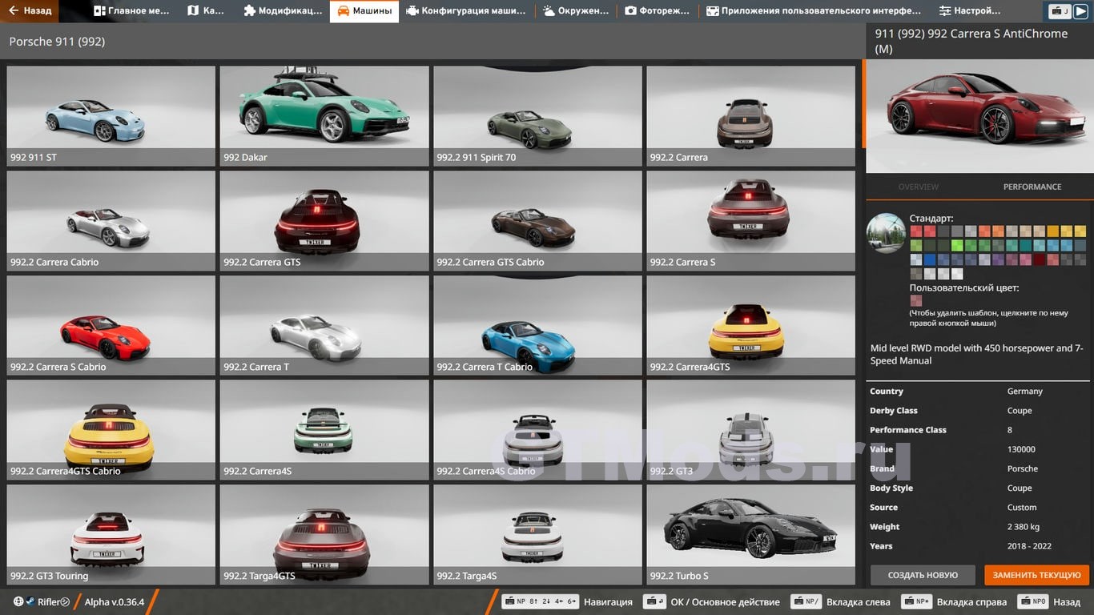
Task: Open Приложения пользовательского интерфейса tab
Action: click(814, 11)
